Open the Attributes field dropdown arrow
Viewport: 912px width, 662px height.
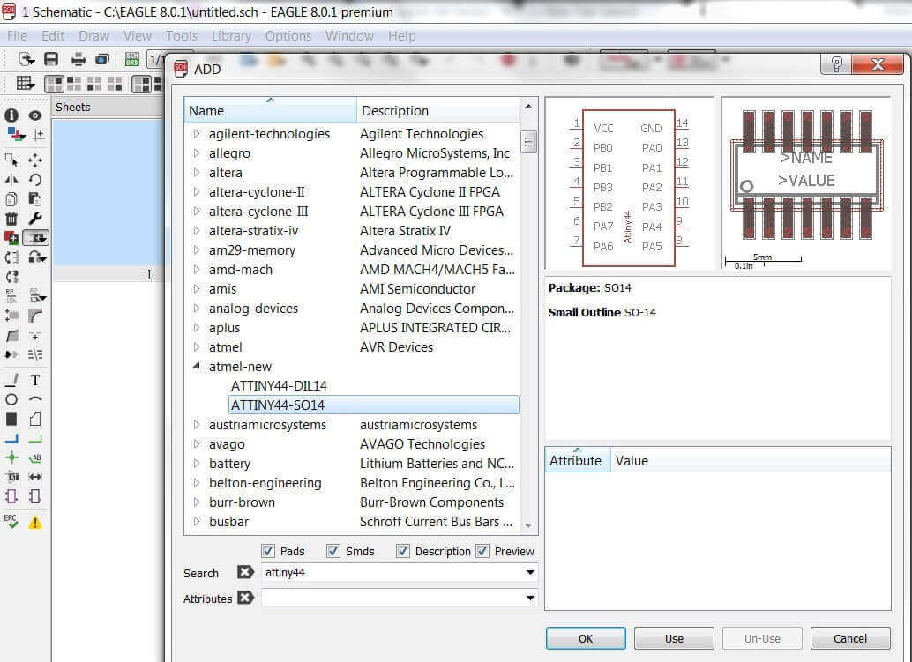[530, 598]
